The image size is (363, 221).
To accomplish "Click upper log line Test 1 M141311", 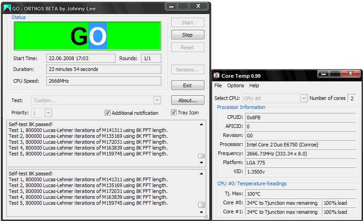I will [x=88, y=130].
